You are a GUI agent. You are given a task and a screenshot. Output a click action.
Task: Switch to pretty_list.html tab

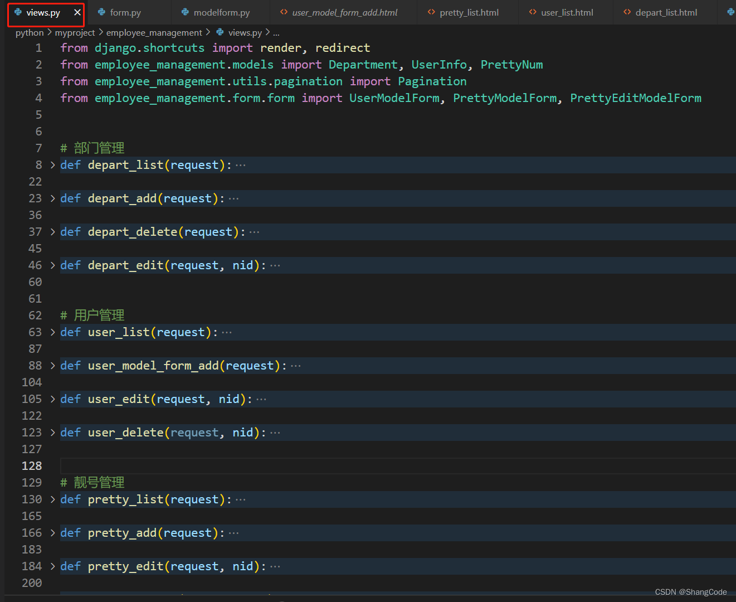(469, 12)
